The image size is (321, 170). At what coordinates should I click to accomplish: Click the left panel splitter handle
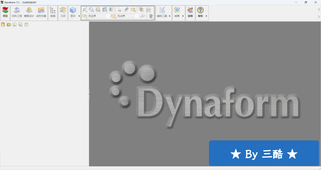89,94
